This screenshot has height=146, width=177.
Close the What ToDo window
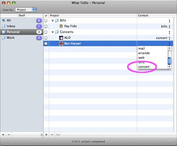(x=4, y=3)
